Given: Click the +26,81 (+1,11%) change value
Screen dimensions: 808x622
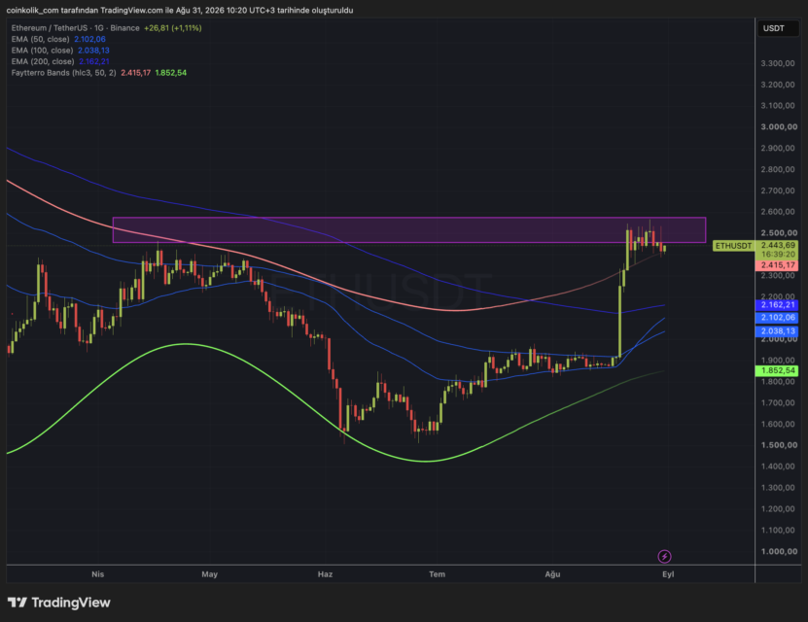Looking at the screenshot, I should click(173, 28).
